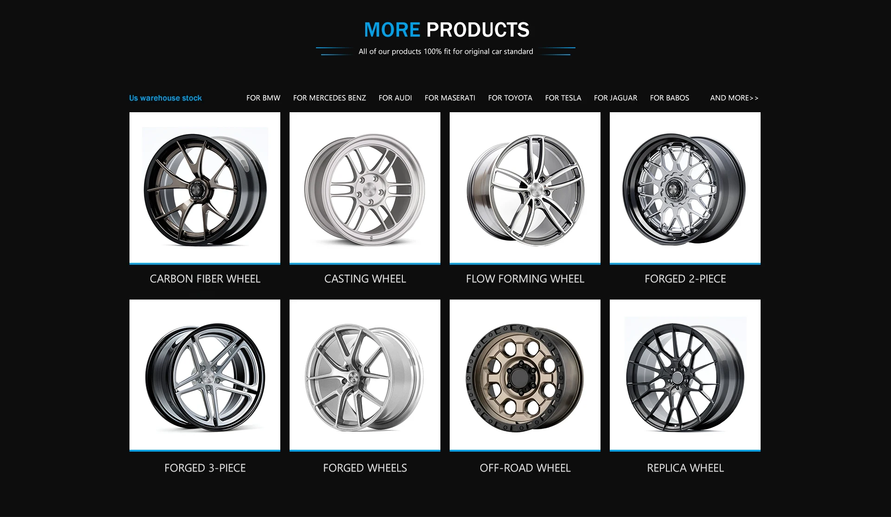The height and width of the screenshot is (517, 891).
Task: Open the FOR AUDI category
Action: pyautogui.click(x=395, y=98)
